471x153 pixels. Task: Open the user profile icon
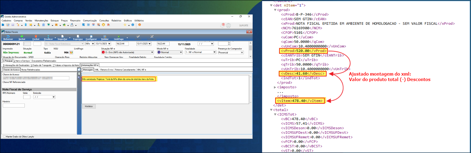click(x=228, y=25)
